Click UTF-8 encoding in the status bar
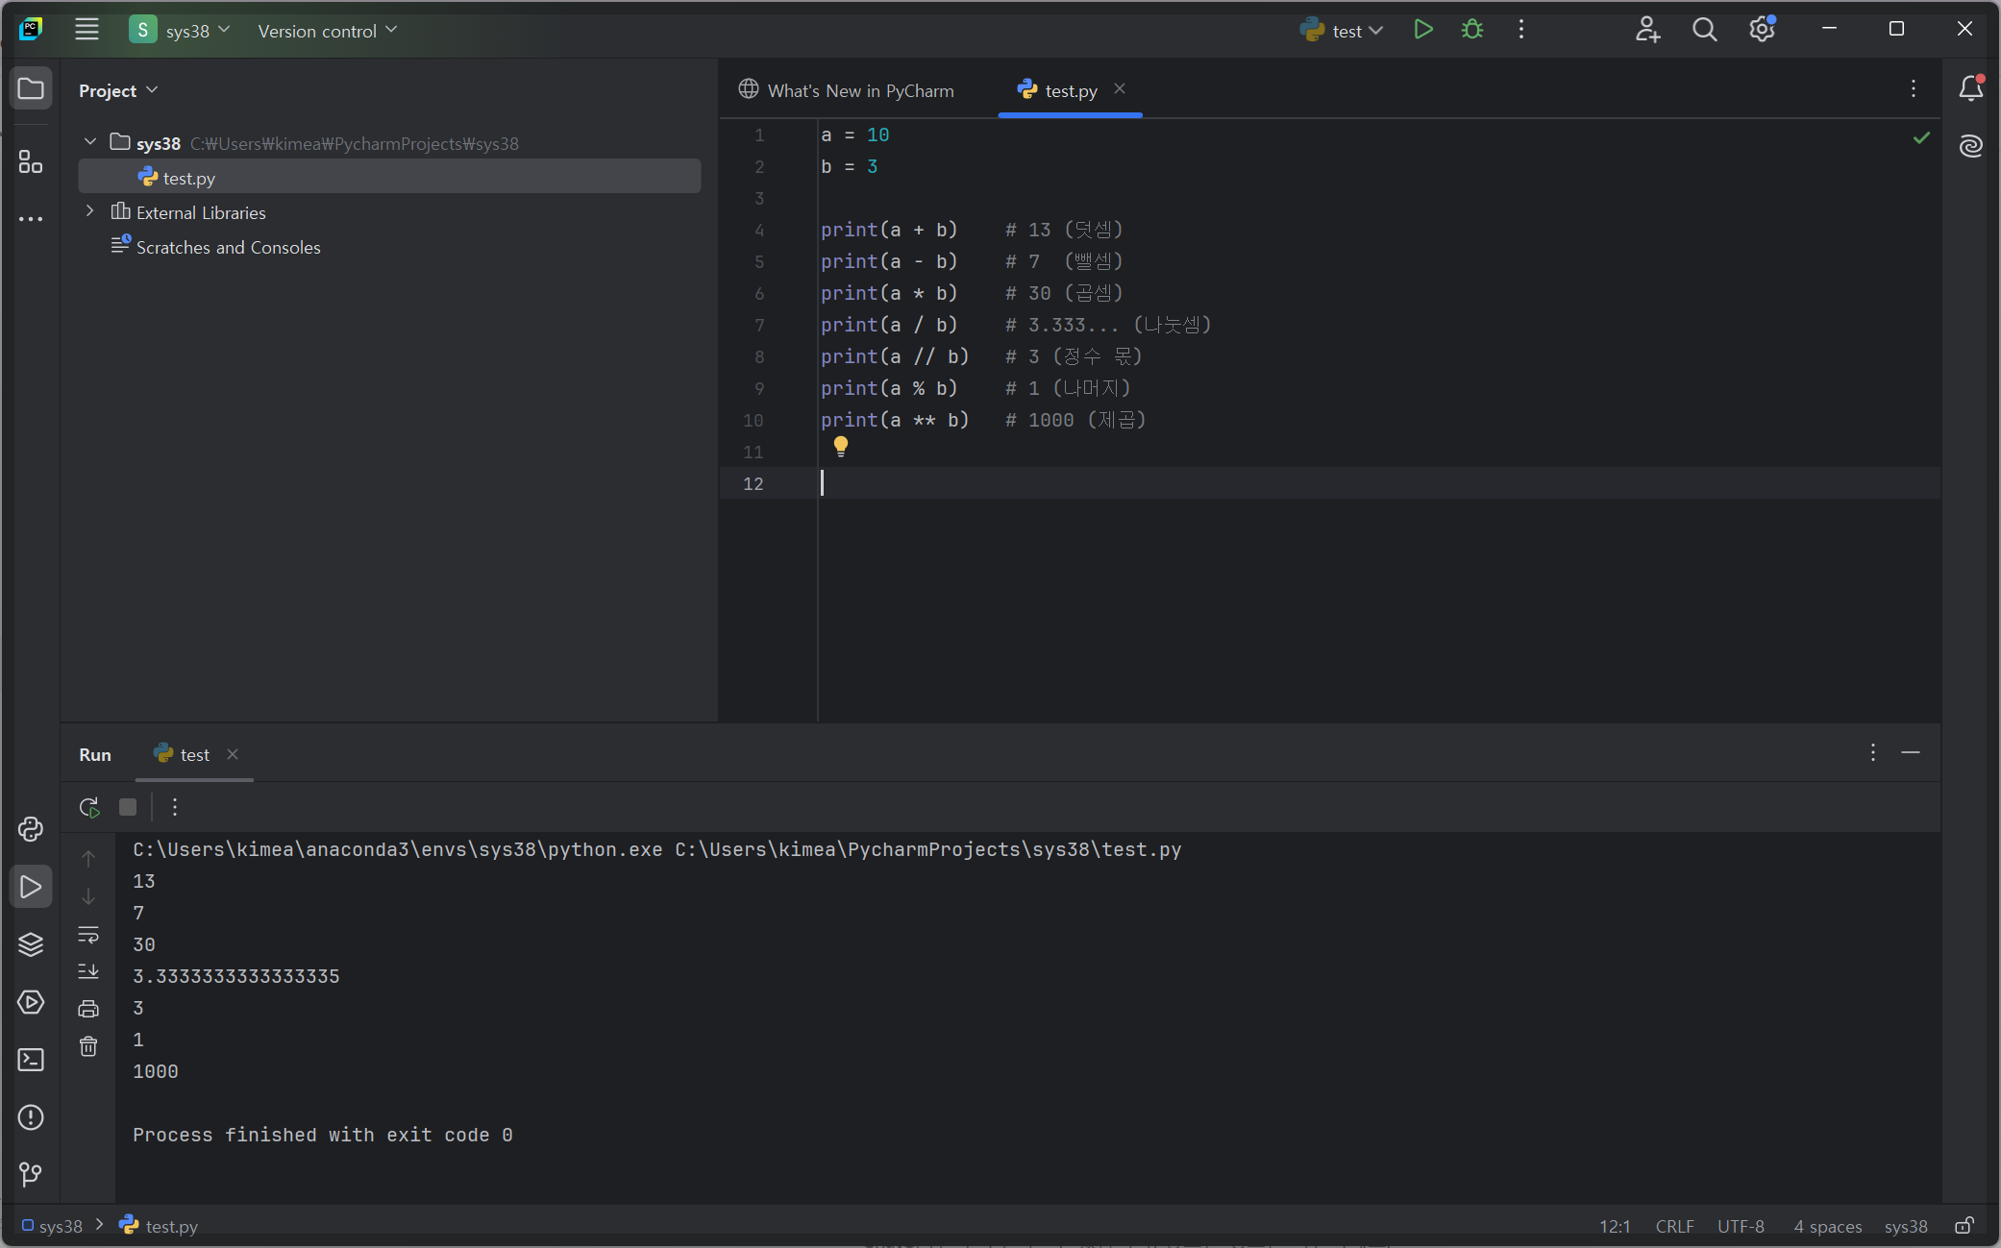 [x=1741, y=1226]
